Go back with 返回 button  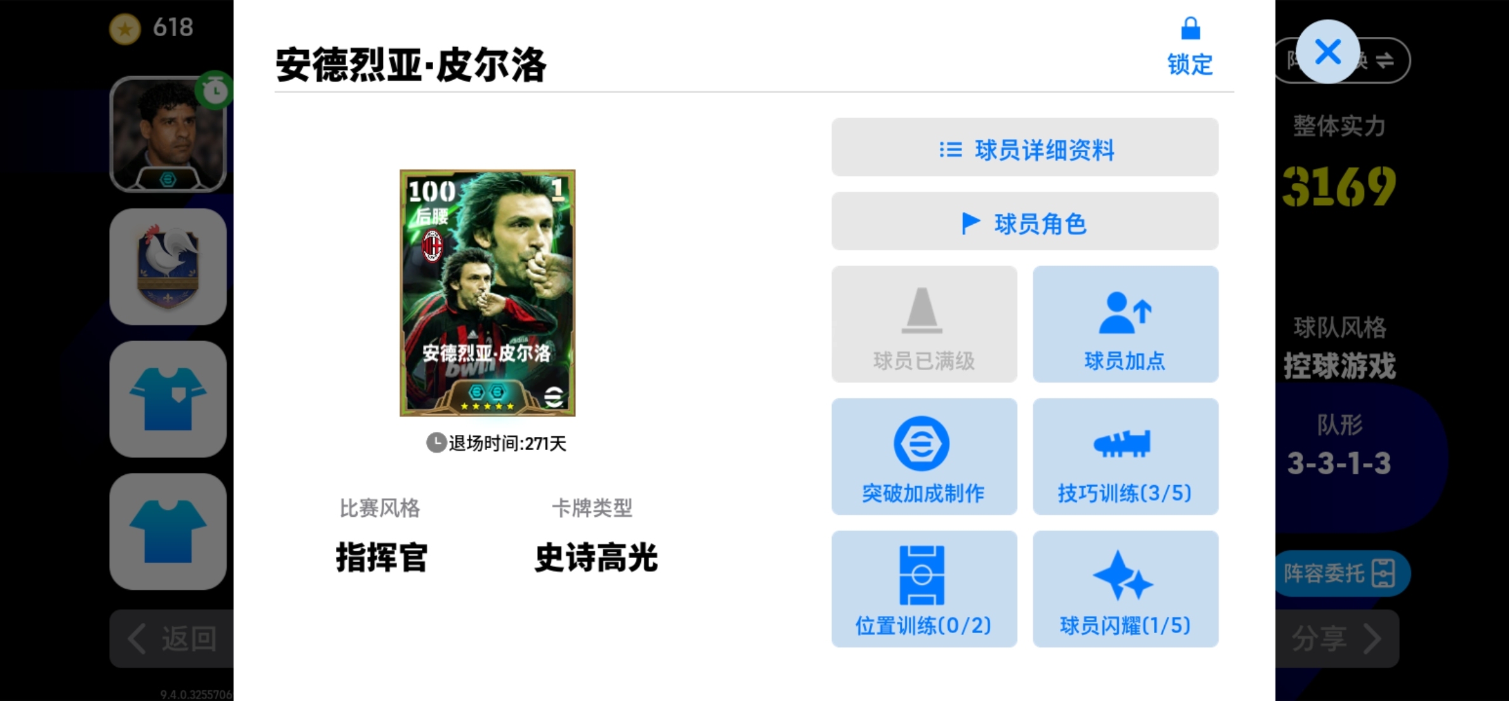click(172, 639)
